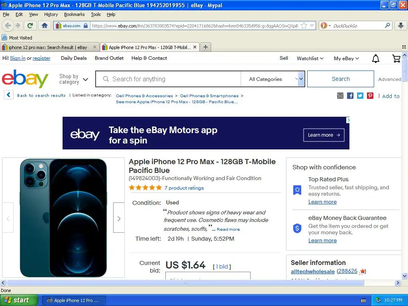Click Learn more under Money Back Guarantee

322,240
